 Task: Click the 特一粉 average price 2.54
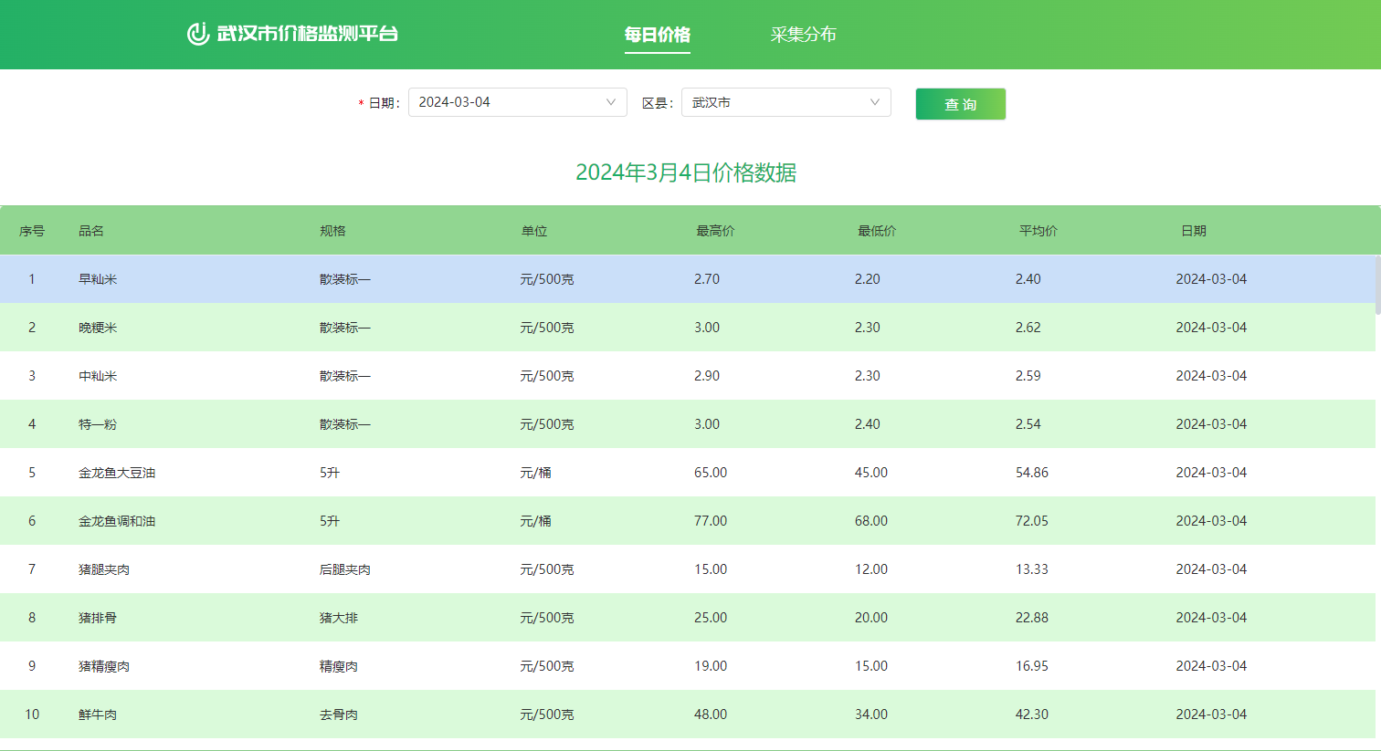tap(1028, 424)
